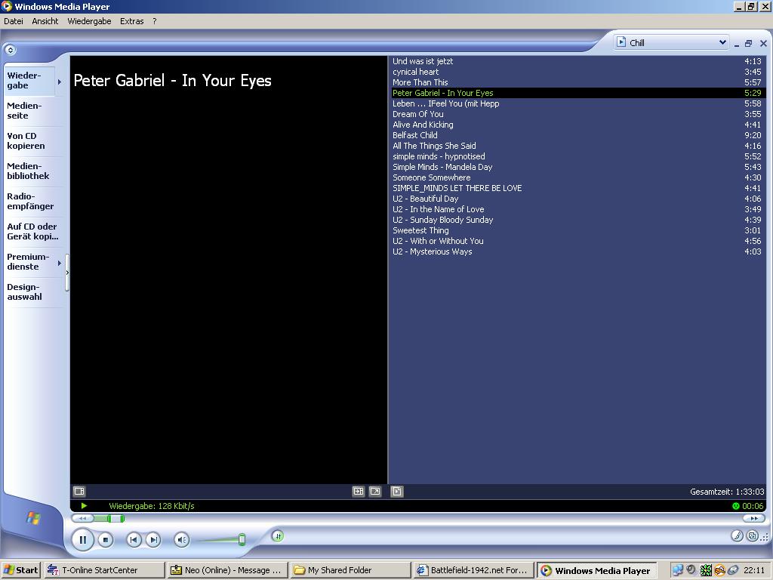The height and width of the screenshot is (580, 773).
Task: Click the Windows logo in player corner
Action: point(33,518)
